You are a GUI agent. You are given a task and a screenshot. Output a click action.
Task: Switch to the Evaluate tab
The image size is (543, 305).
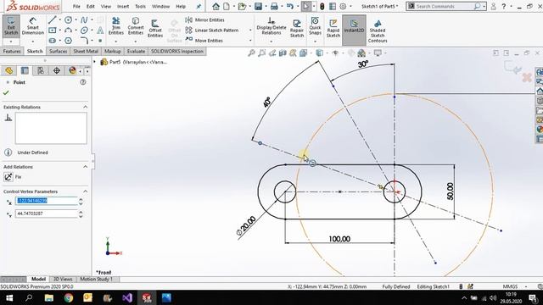click(136, 51)
